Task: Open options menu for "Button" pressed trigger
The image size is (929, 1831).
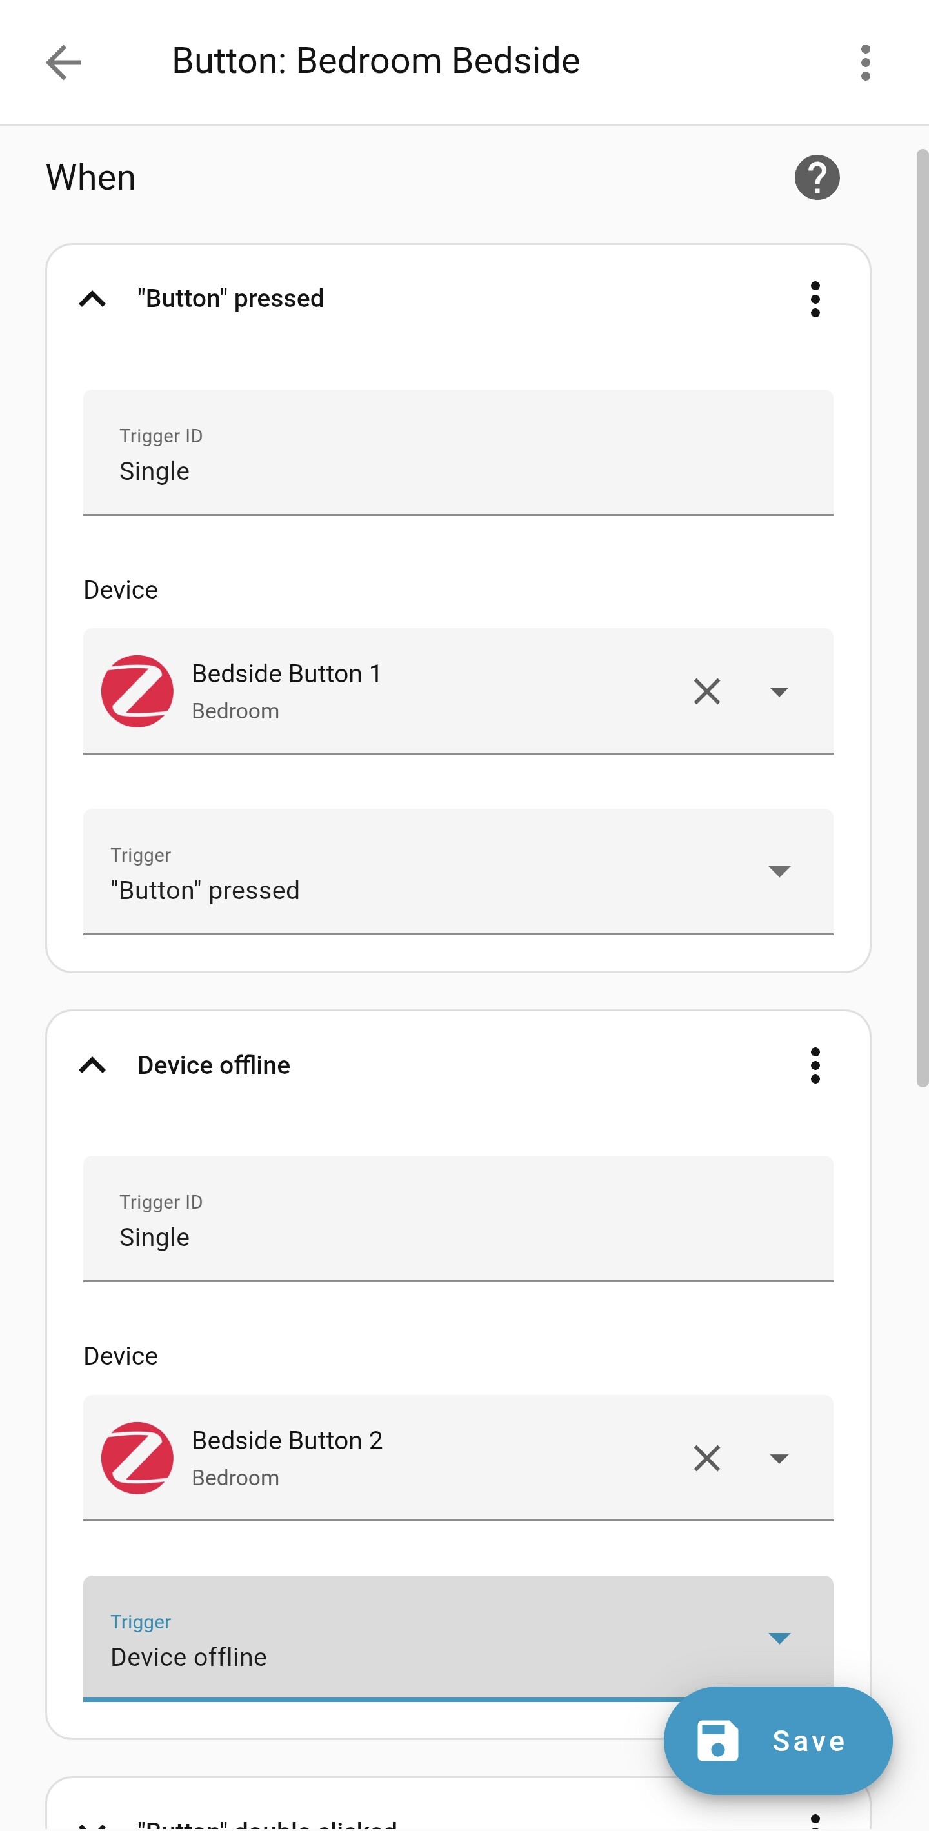Action: point(815,299)
